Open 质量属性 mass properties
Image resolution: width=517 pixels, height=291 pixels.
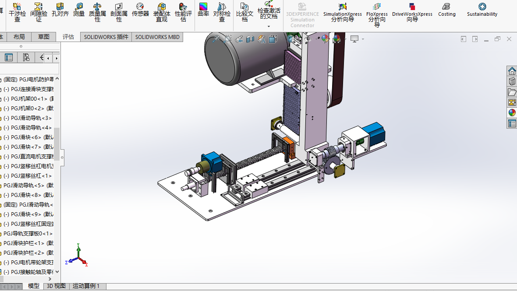97,12
